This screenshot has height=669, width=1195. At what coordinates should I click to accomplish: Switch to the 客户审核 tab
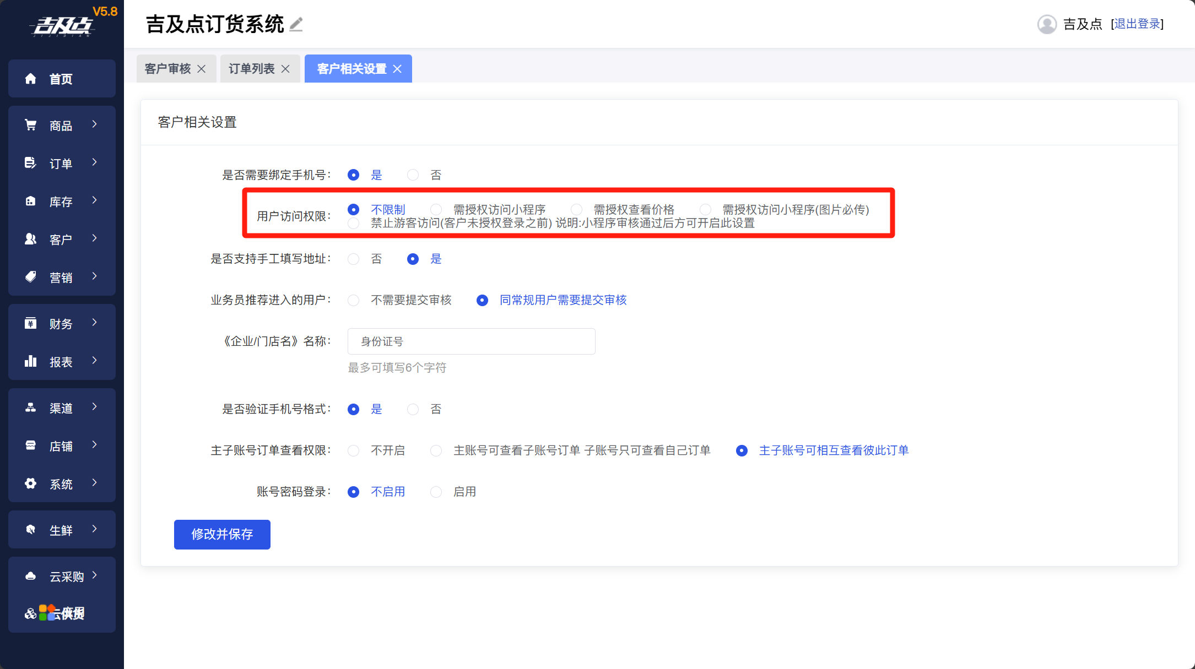[x=167, y=69]
